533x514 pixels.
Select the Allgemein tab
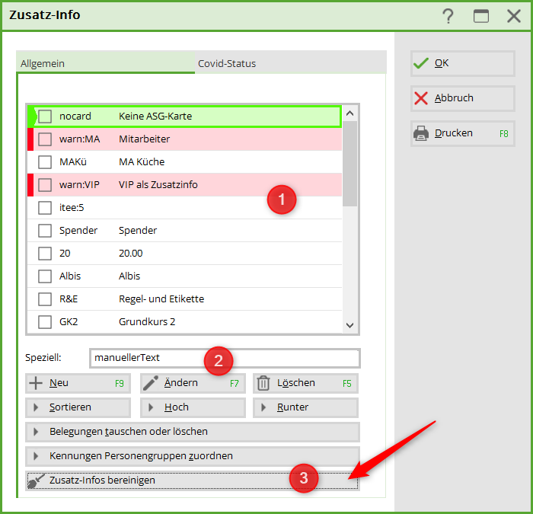tap(43, 64)
